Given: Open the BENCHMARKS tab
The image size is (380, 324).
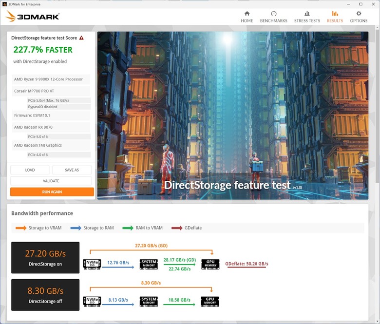Looking at the screenshot, I should coord(274,17).
